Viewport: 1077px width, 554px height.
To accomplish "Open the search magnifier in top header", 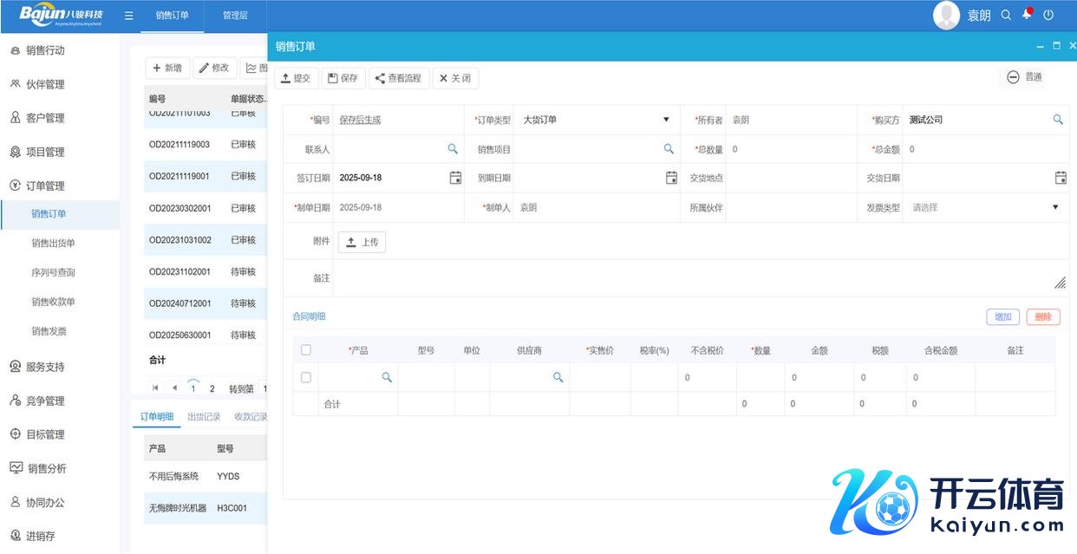I will point(1006,15).
